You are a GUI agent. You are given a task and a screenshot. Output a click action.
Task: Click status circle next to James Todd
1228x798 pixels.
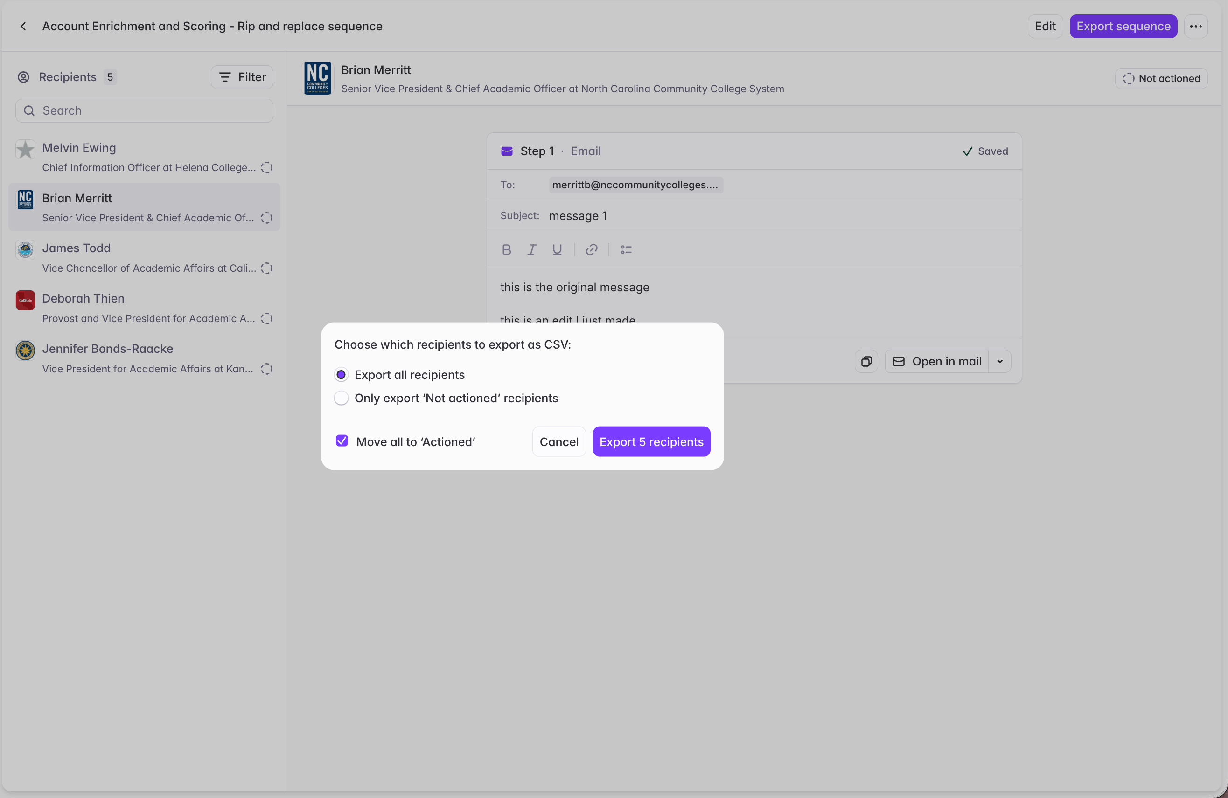click(x=266, y=268)
